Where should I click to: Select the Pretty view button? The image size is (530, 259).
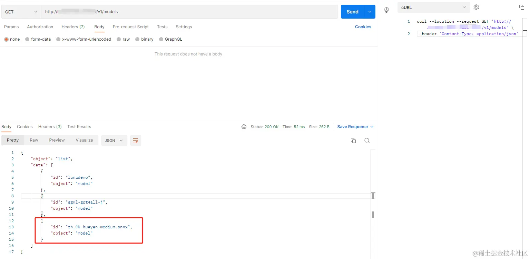pyautogui.click(x=13, y=140)
